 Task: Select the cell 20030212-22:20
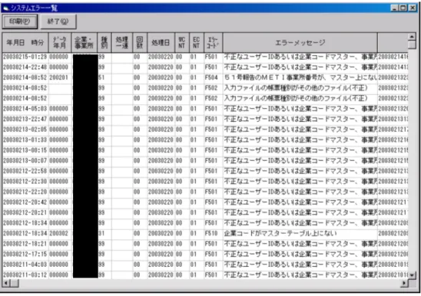[25, 192]
